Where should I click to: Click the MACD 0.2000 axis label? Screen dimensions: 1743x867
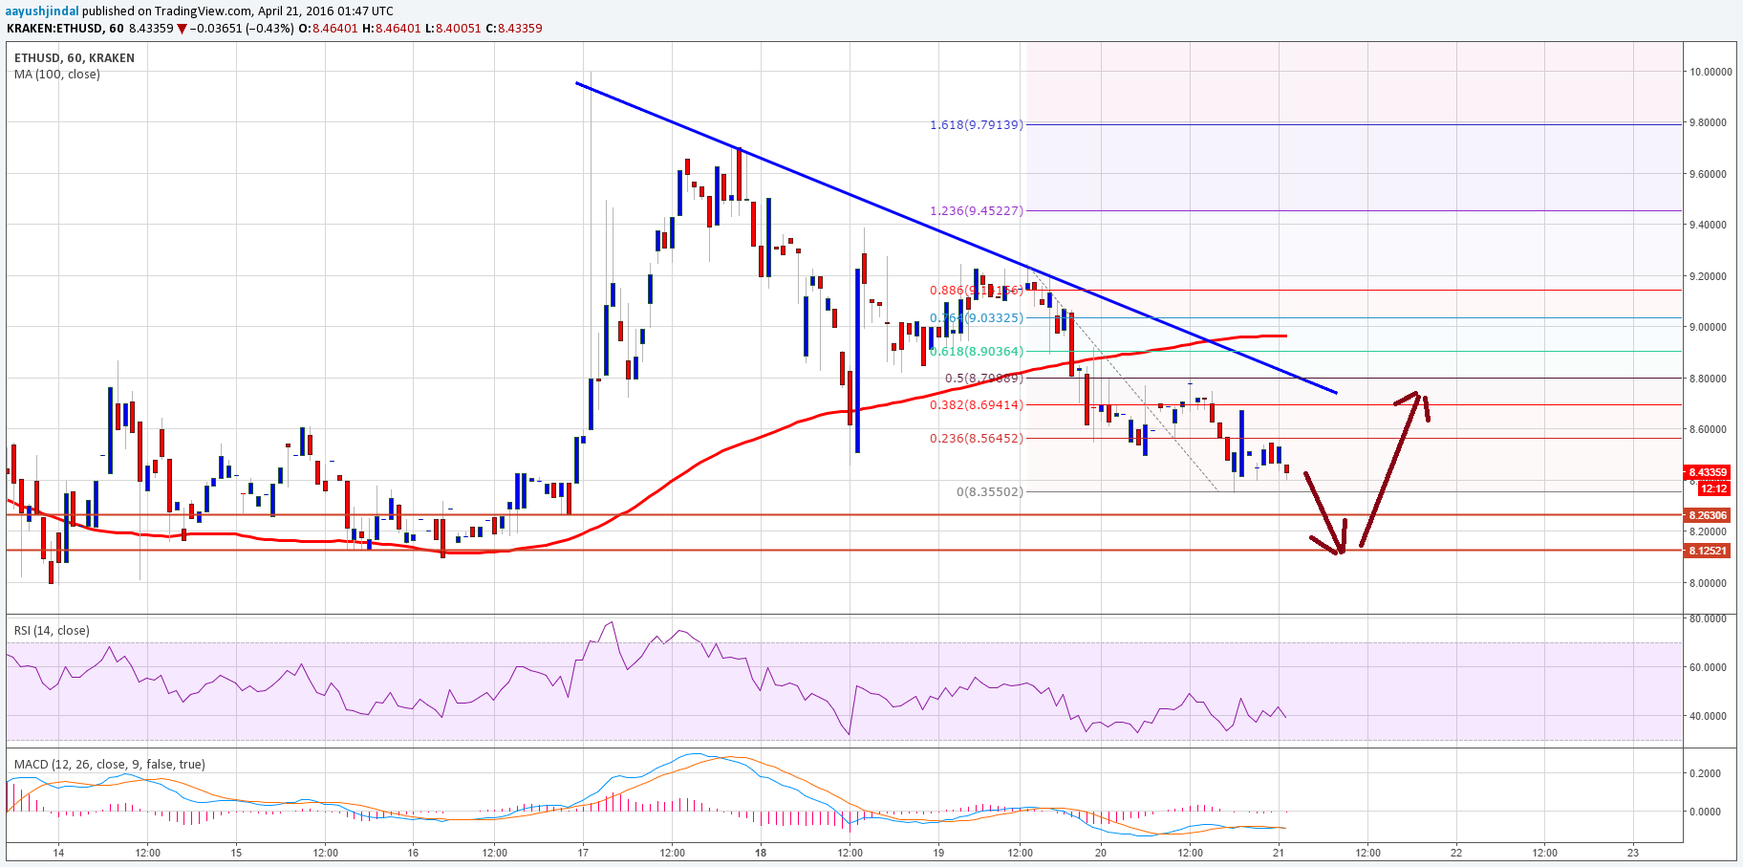pos(1706,773)
